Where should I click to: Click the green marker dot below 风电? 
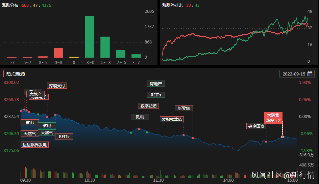click(x=131, y=133)
